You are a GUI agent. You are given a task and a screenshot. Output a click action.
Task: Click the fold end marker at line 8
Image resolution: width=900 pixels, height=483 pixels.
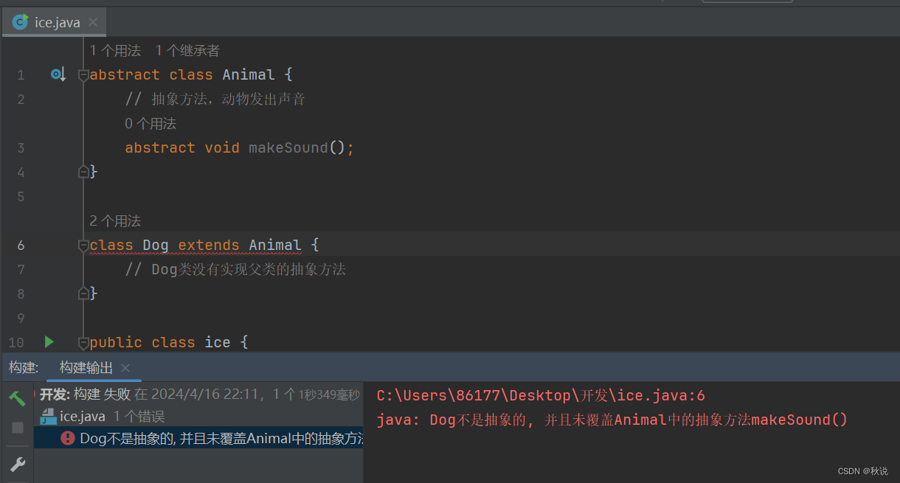[83, 293]
